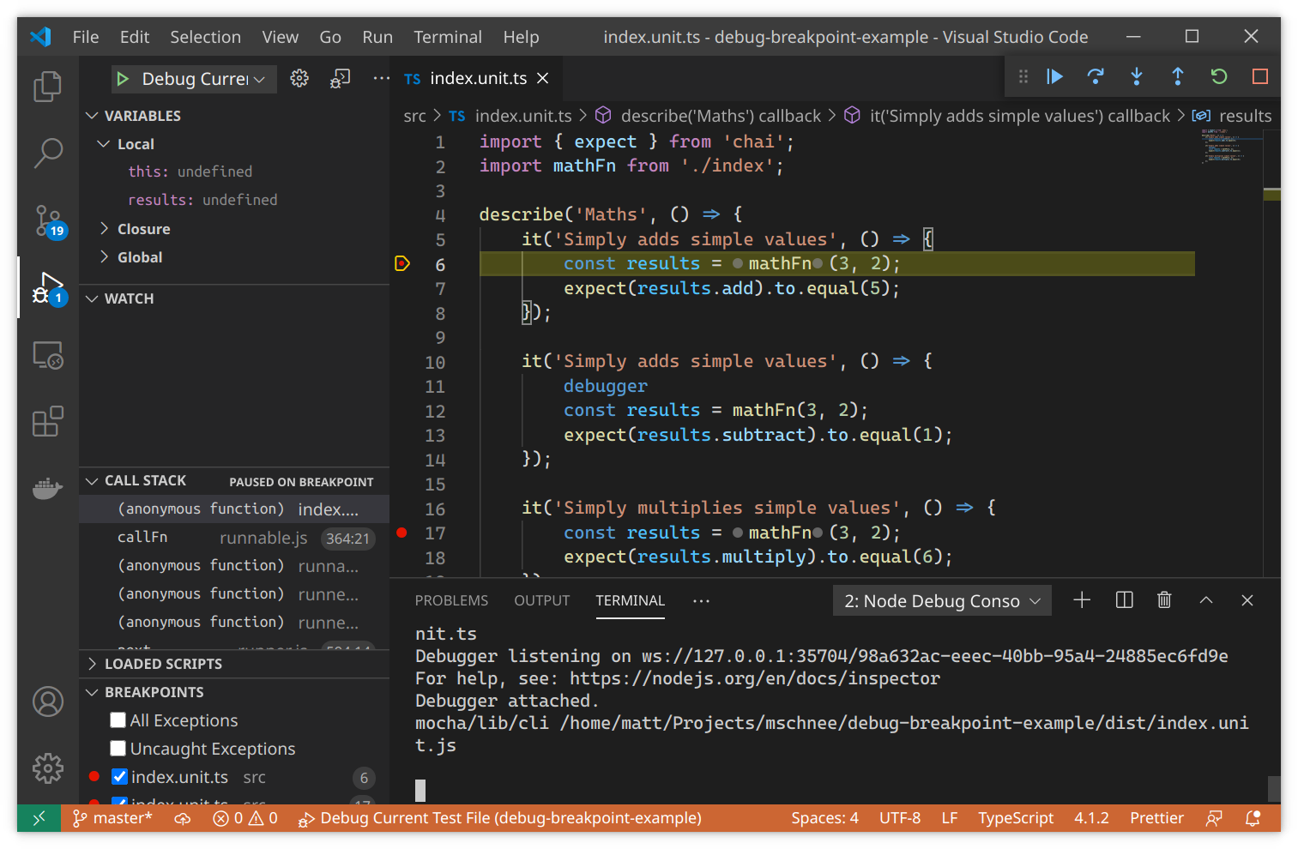Select the callFn call stack frame

tap(234, 538)
